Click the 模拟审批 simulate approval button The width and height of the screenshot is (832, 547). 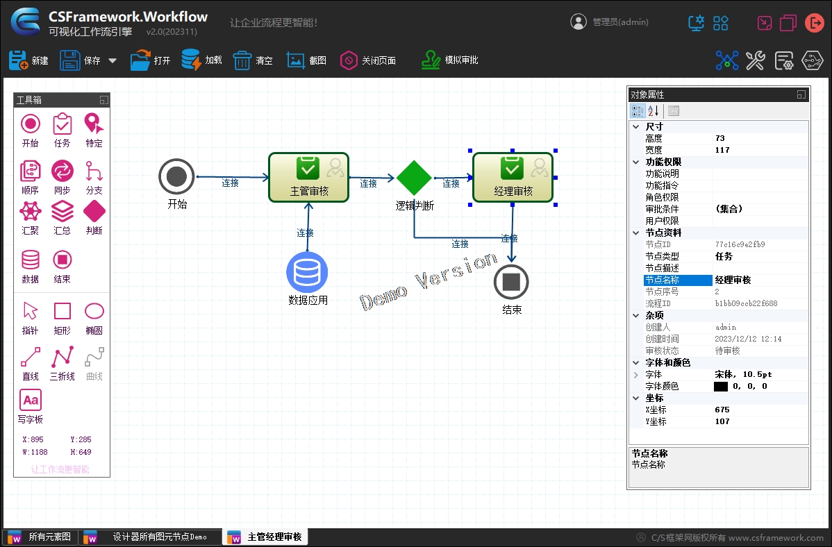449,60
